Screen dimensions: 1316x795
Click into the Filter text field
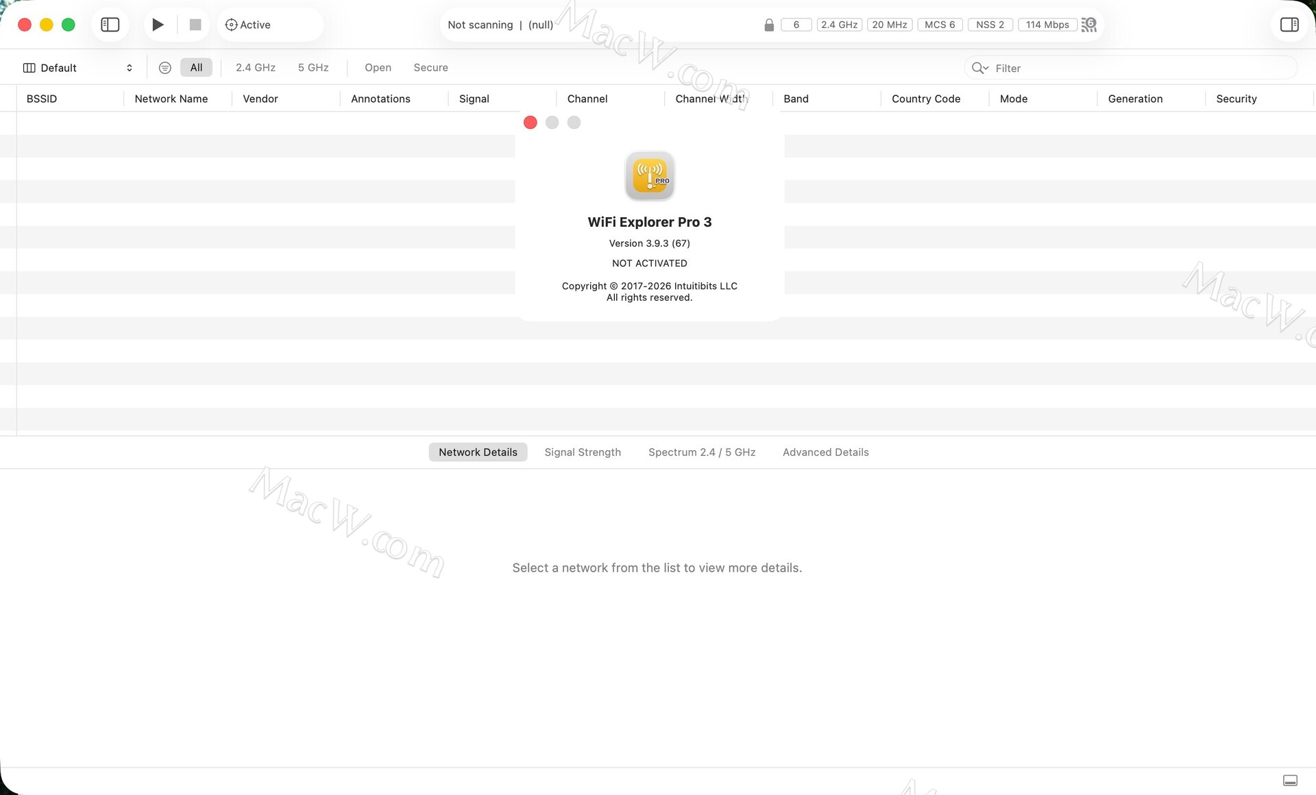pos(1138,68)
